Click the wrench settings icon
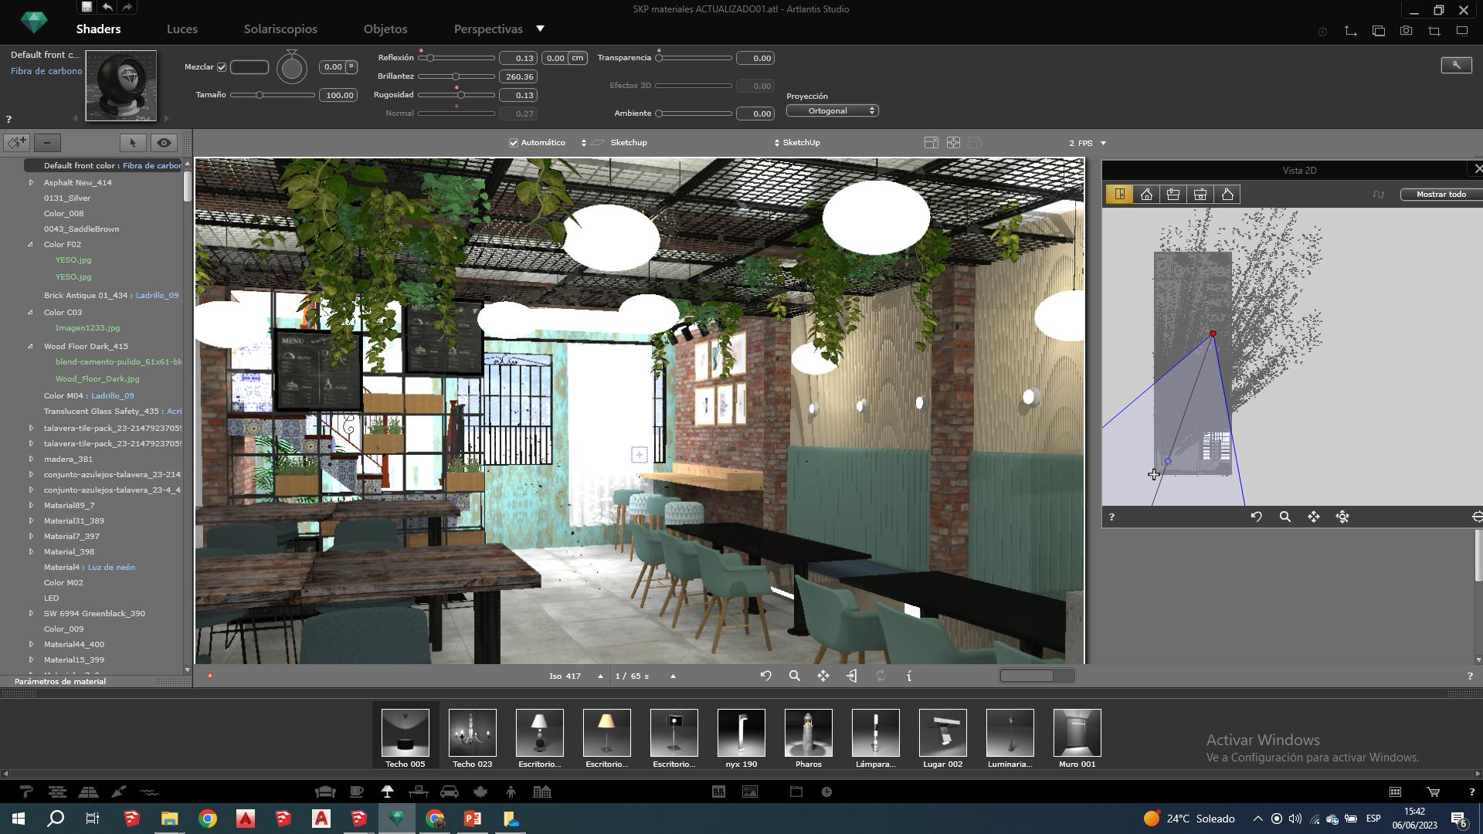This screenshot has width=1483, height=834. pyautogui.click(x=1456, y=65)
